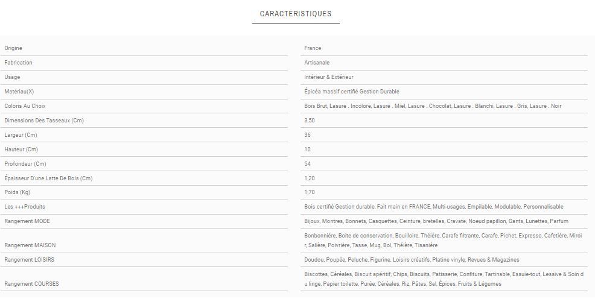
Task: Select the Profondeur value 54
Action: 308,164
